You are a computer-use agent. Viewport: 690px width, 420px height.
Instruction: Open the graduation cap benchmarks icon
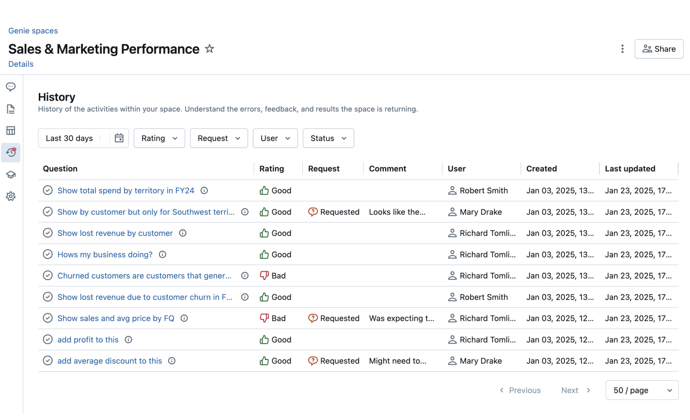(11, 175)
